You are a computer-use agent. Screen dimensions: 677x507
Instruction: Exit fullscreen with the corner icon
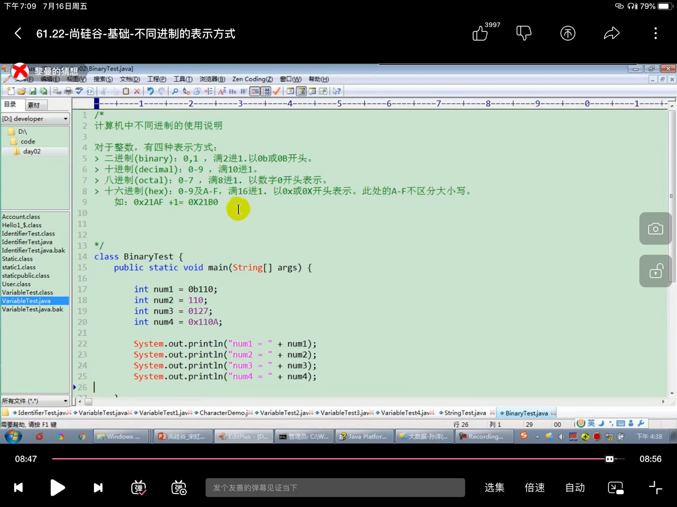tap(656, 488)
